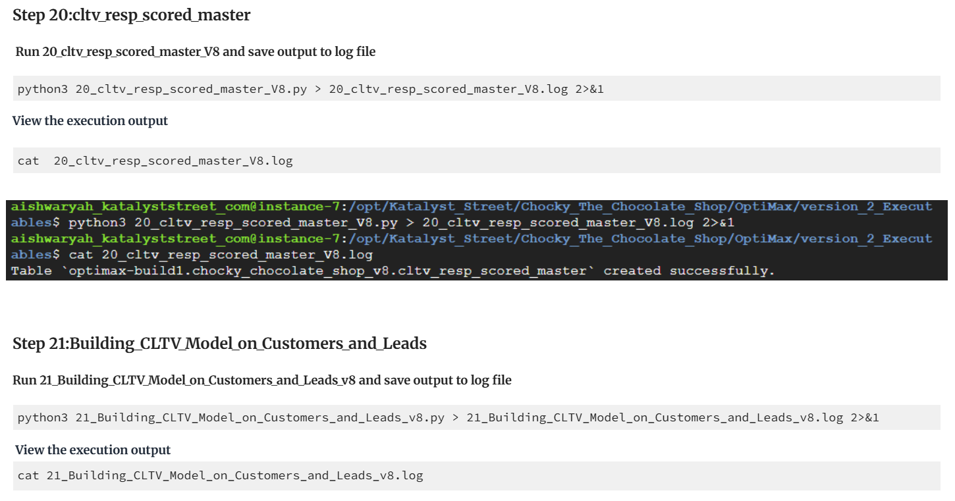
Task: Click the 2>&1 redirect in Step 20 command
Action: pos(589,89)
